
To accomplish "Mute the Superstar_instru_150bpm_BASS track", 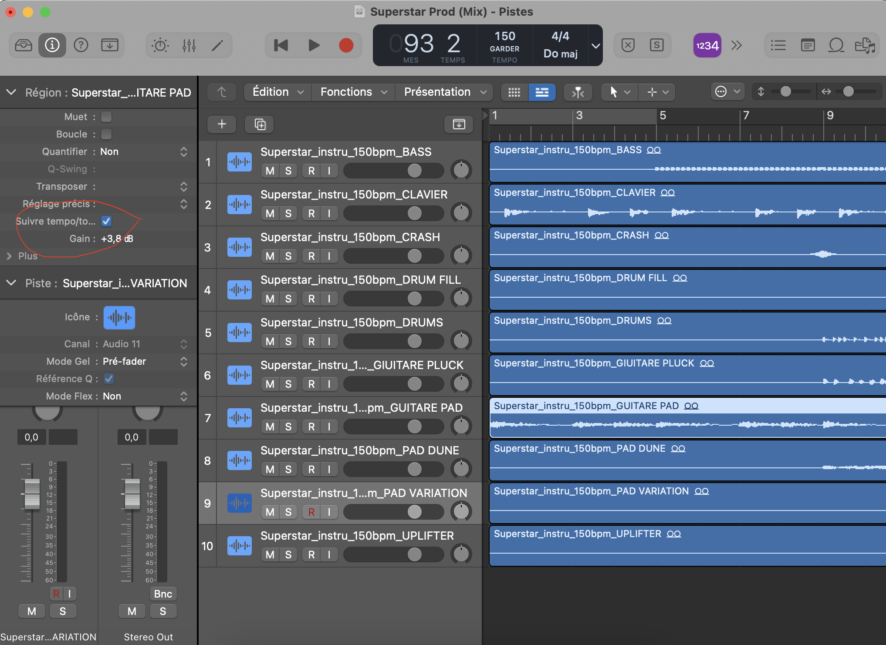I will click(x=270, y=171).
